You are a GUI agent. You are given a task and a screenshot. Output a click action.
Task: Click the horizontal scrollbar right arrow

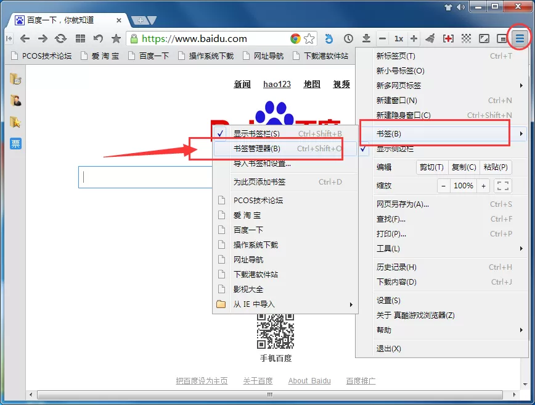pos(515,395)
